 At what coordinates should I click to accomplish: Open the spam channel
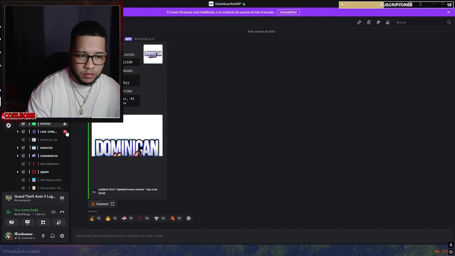coord(43,172)
